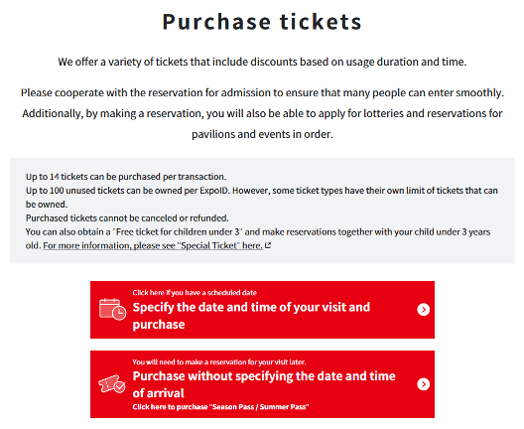This screenshot has width=524, height=429.
Task: Click 'Click here to purchase Season Pass / Summer Pass' text
Action: [x=220, y=407]
